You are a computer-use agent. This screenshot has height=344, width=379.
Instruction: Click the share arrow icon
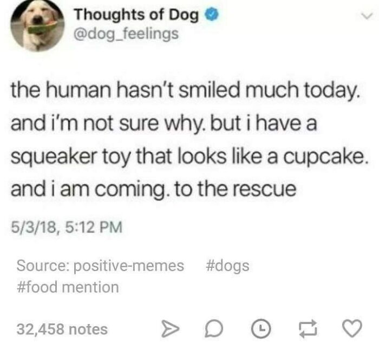click(x=171, y=328)
